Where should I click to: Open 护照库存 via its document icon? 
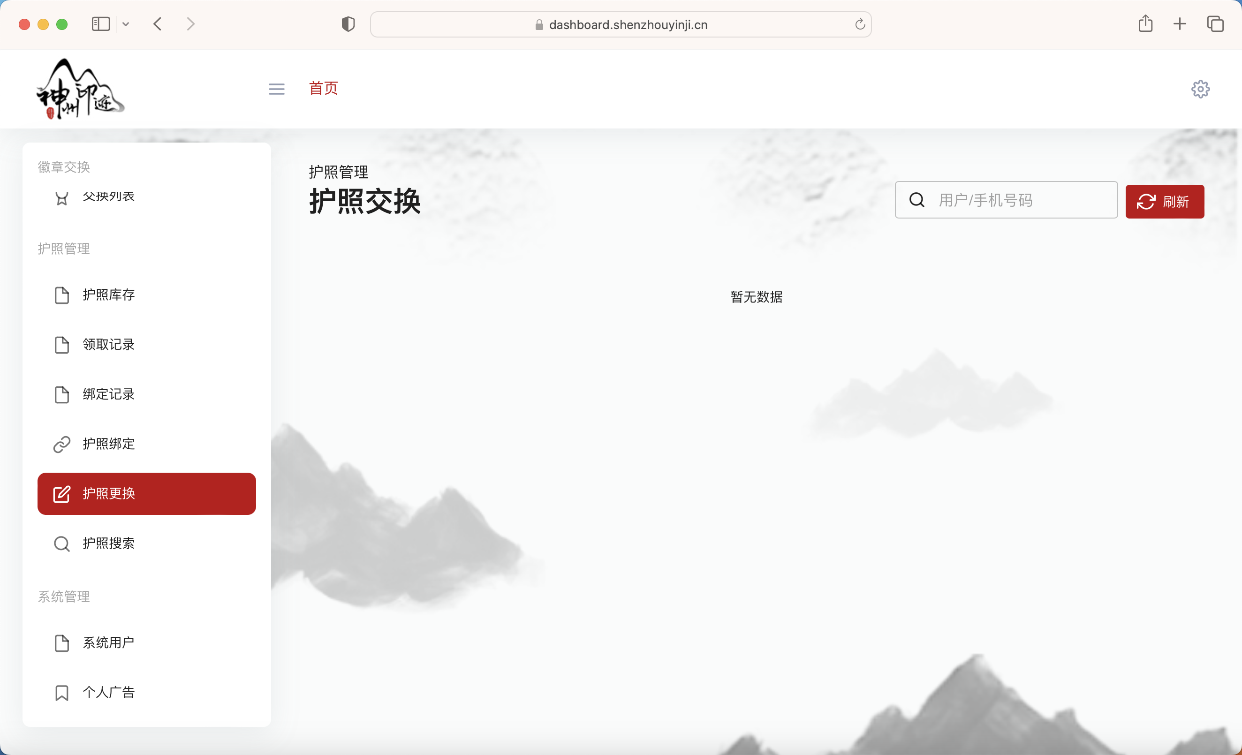click(x=61, y=295)
